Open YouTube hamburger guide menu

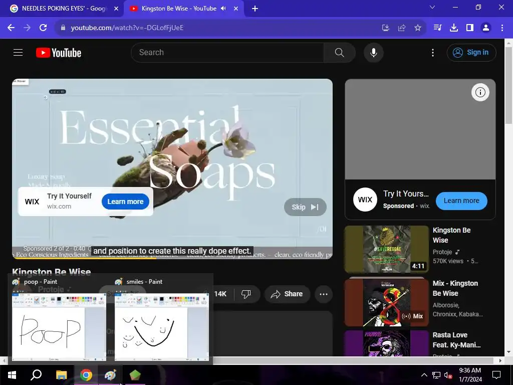[x=18, y=52]
